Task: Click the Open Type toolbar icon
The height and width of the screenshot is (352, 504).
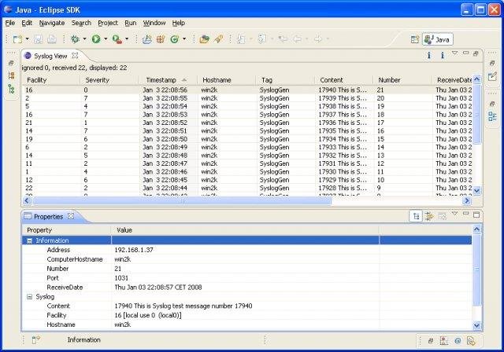Action: pos(205,39)
